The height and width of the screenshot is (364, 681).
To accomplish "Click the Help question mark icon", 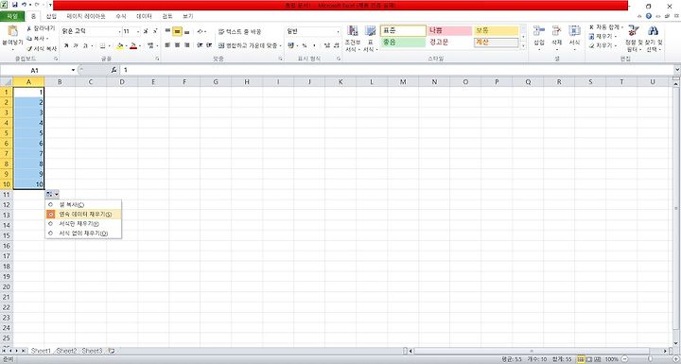I will 649,16.
